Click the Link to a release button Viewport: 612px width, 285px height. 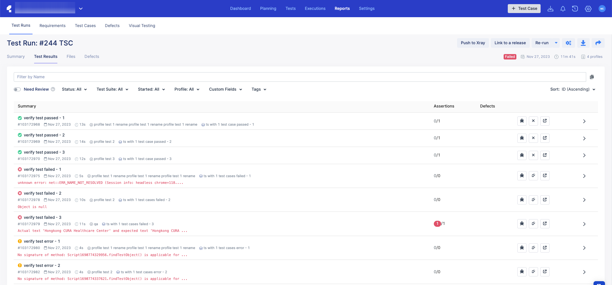510,43
